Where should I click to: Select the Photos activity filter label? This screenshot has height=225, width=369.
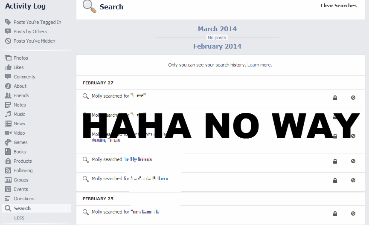click(x=21, y=58)
